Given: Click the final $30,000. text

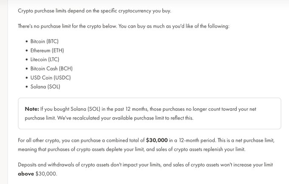Looking at the screenshot, I should [46, 174].
